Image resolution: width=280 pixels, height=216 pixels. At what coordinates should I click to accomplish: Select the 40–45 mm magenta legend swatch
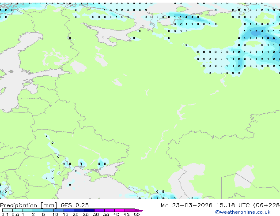pos(120,210)
